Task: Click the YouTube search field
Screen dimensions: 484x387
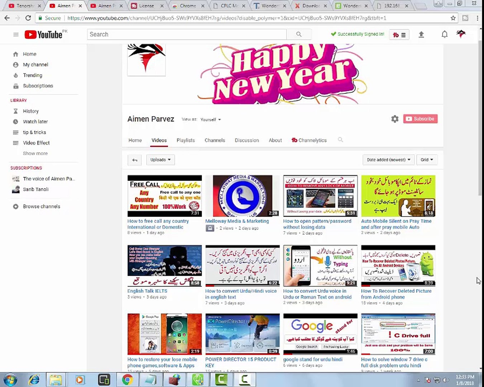Action: pos(187,34)
